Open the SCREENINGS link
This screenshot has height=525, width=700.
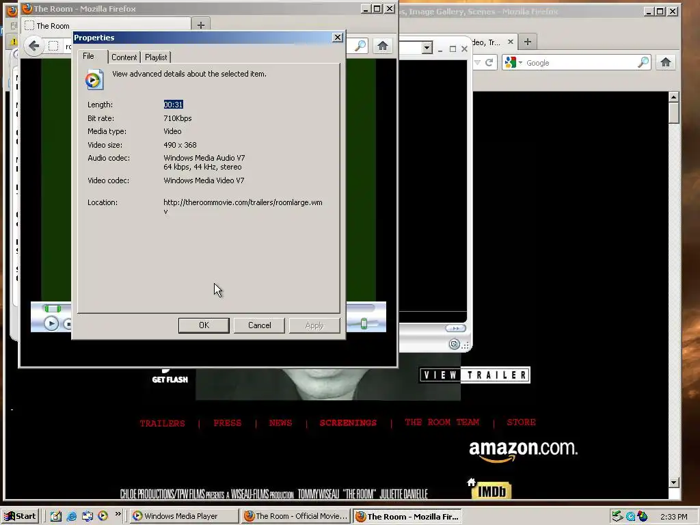[348, 422]
